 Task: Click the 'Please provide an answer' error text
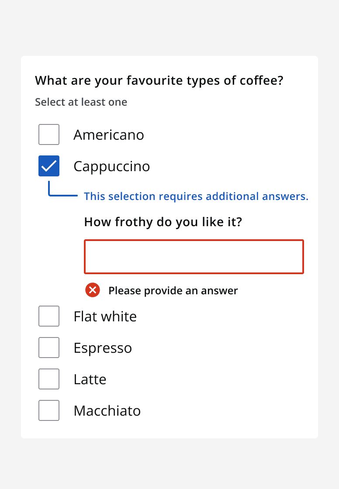(173, 290)
